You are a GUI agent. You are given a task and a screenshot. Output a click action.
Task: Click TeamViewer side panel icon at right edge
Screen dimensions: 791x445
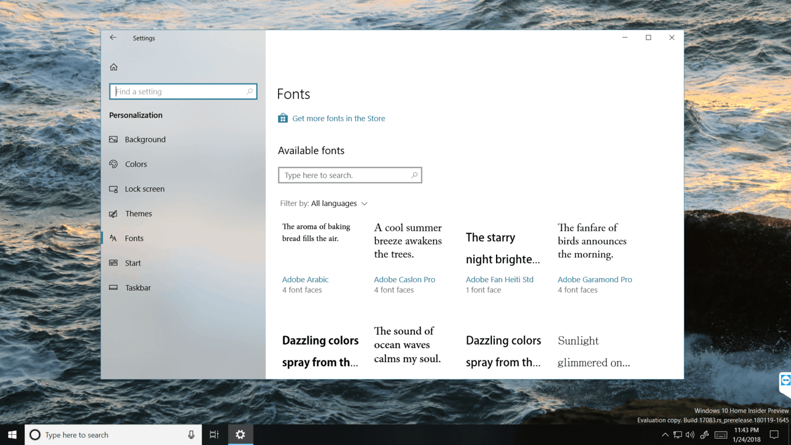pos(785,381)
